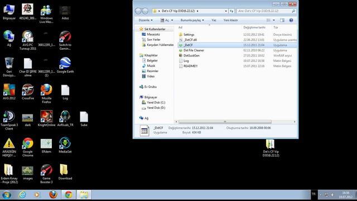This screenshot has height=201, width=357.
Task: Click the Yaz toolbar button
Action: pyautogui.click(x=214, y=20)
